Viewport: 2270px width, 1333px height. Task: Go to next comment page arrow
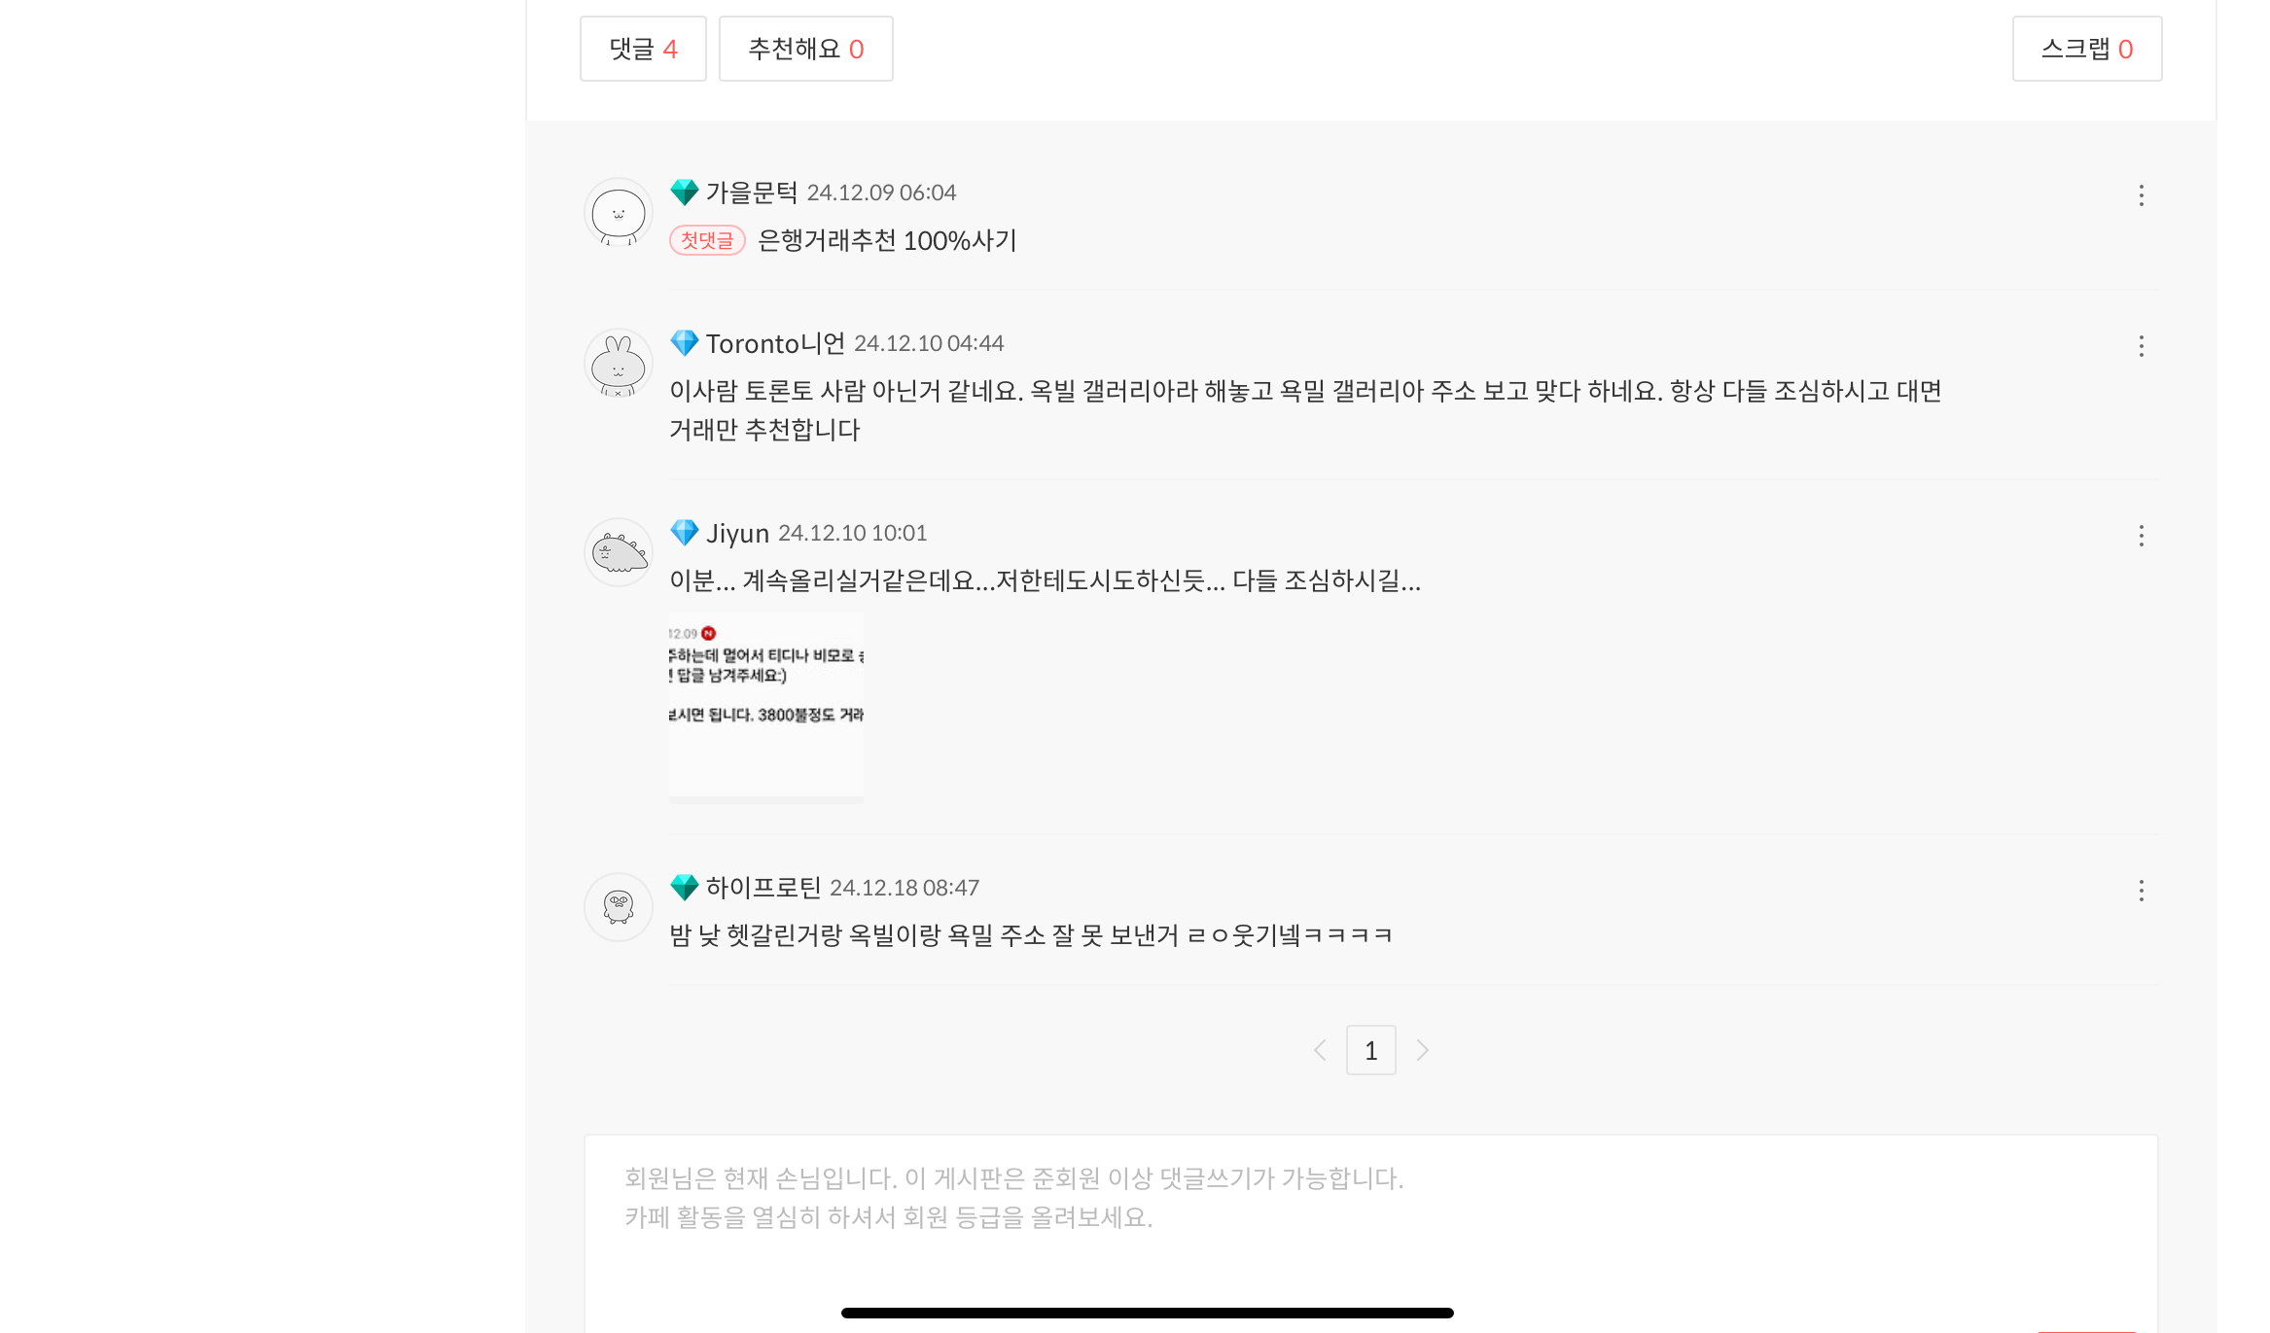click(x=1423, y=1050)
